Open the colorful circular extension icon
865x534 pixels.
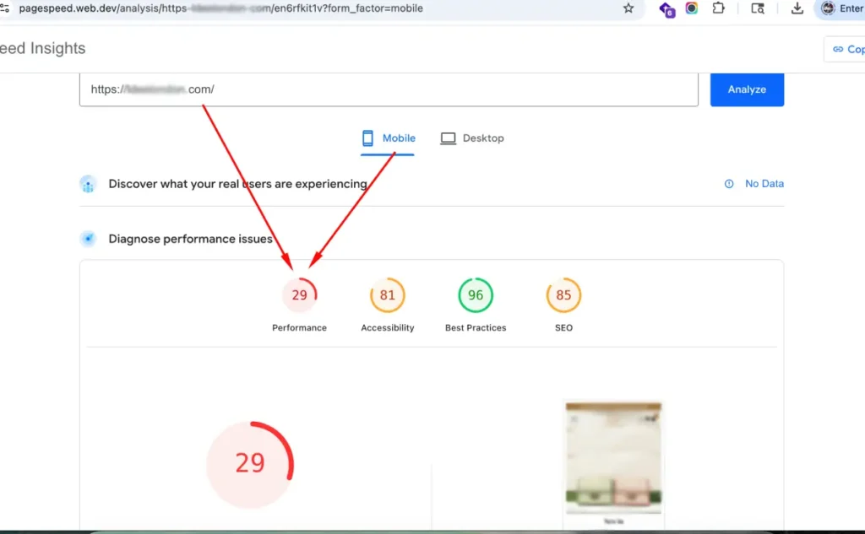691,8
